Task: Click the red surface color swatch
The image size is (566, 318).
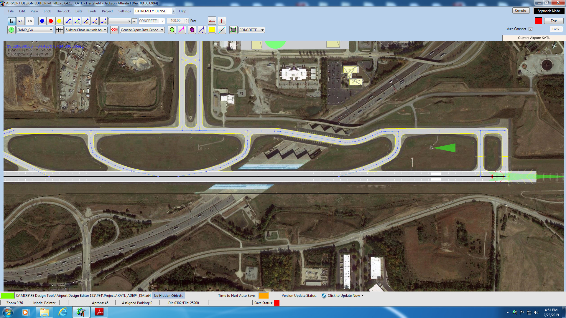Action: 539,21
